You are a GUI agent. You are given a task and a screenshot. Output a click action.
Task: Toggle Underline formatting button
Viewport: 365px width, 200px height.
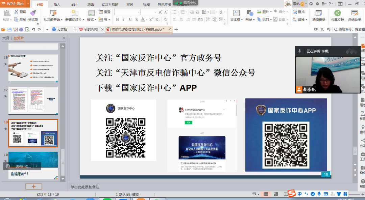pos(130,20)
